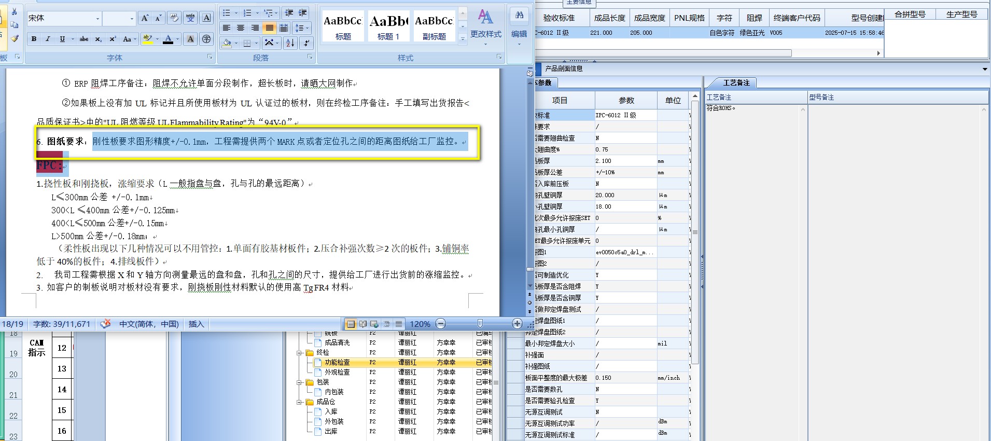This screenshot has height=441, width=991.
Task: Apply the 标题 1 style
Action: click(x=388, y=26)
